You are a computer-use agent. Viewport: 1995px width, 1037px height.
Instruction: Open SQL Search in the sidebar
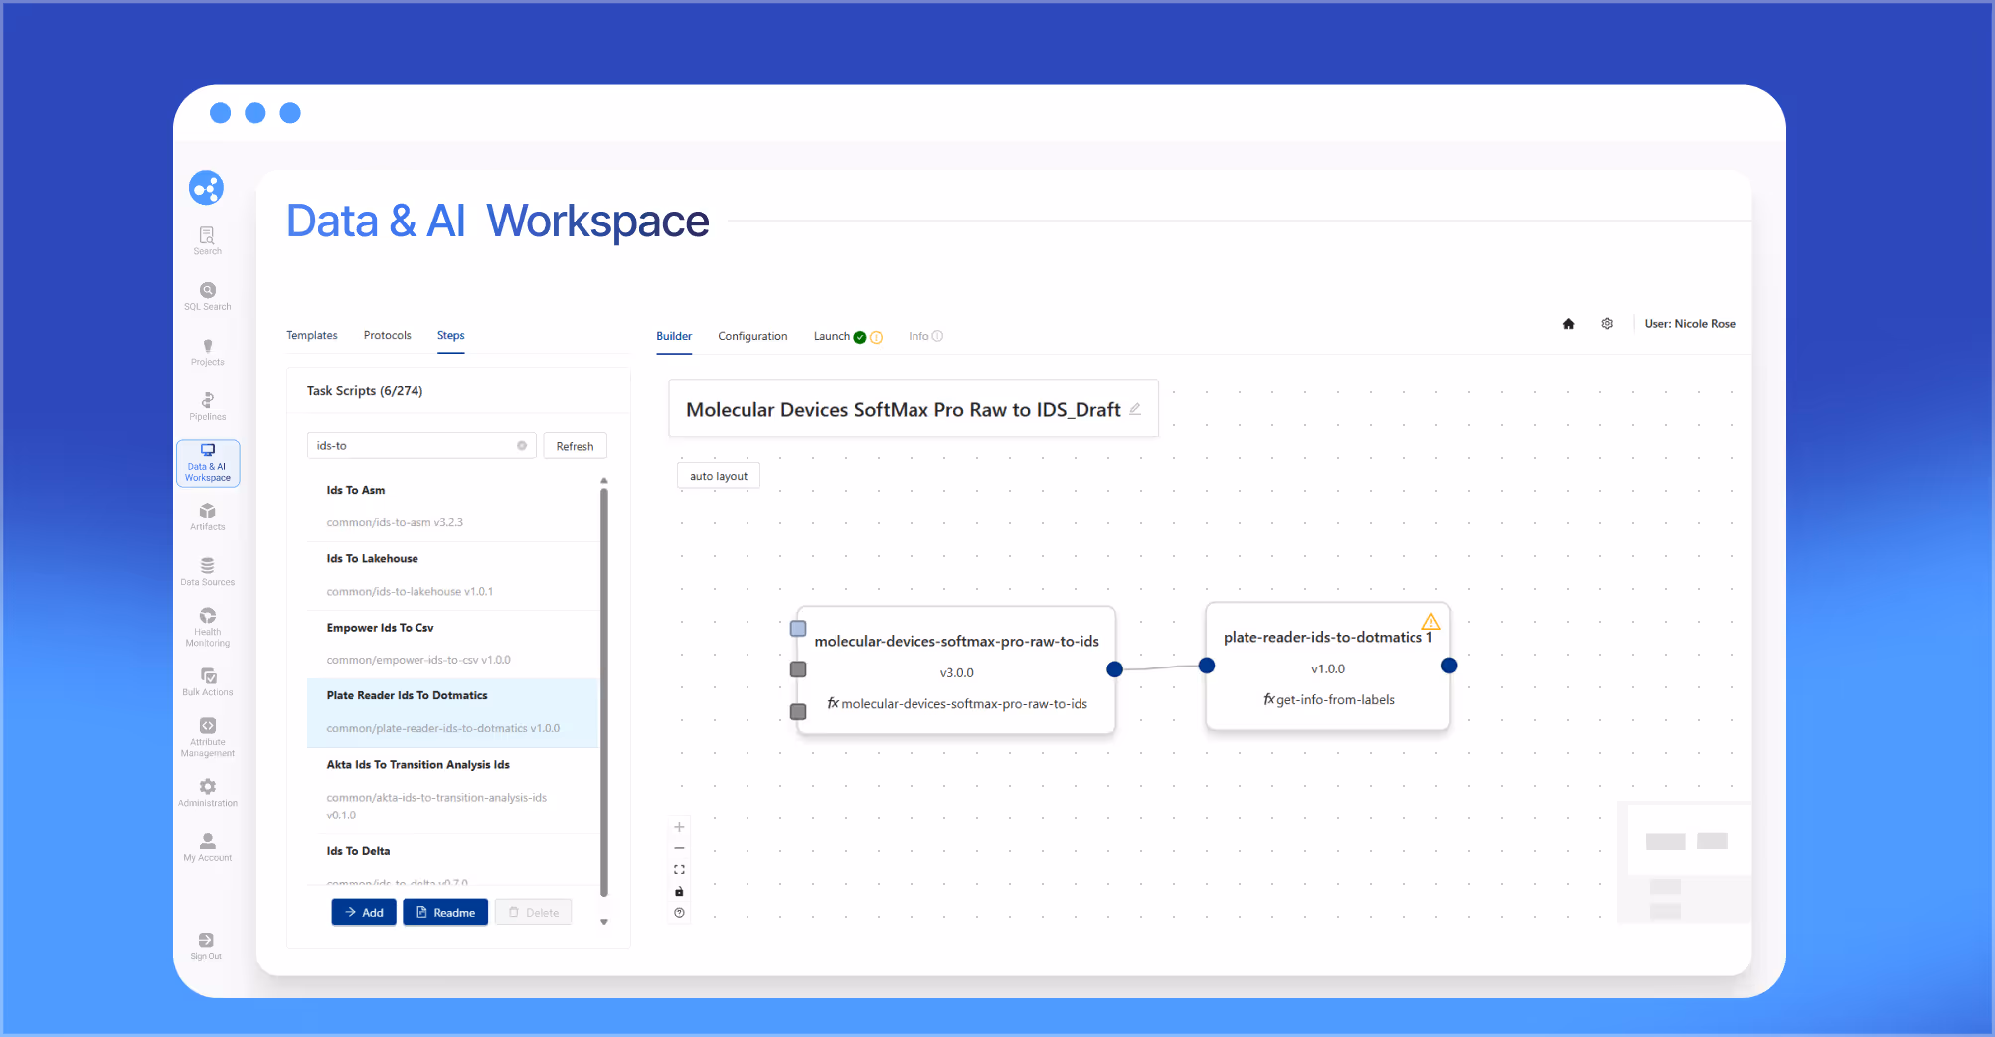pyautogui.click(x=207, y=296)
